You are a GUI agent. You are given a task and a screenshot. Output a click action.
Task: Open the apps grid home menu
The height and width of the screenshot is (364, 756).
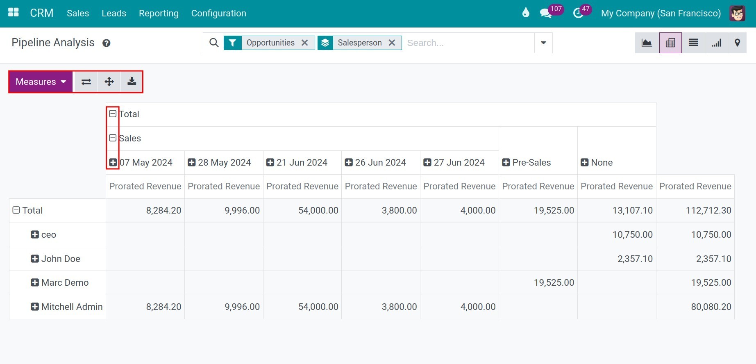[14, 12]
